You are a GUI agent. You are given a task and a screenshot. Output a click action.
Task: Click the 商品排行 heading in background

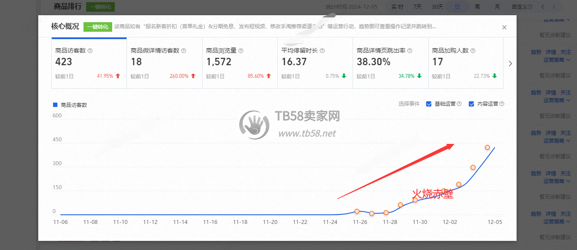point(68,7)
